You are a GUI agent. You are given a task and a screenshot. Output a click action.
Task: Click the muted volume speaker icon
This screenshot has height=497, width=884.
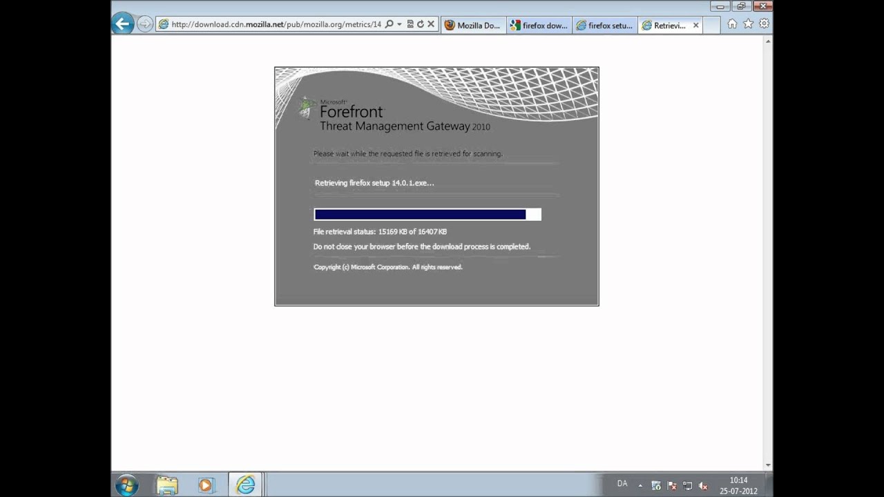[x=703, y=486]
